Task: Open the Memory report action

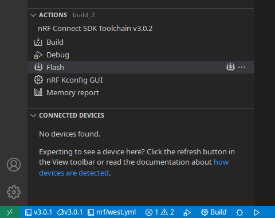Action: pyautogui.click(x=73, y=93)
